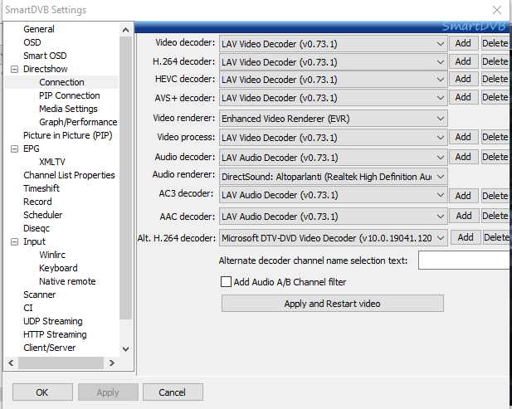Close the SmartDVB Settings window

tap(497, 10)
